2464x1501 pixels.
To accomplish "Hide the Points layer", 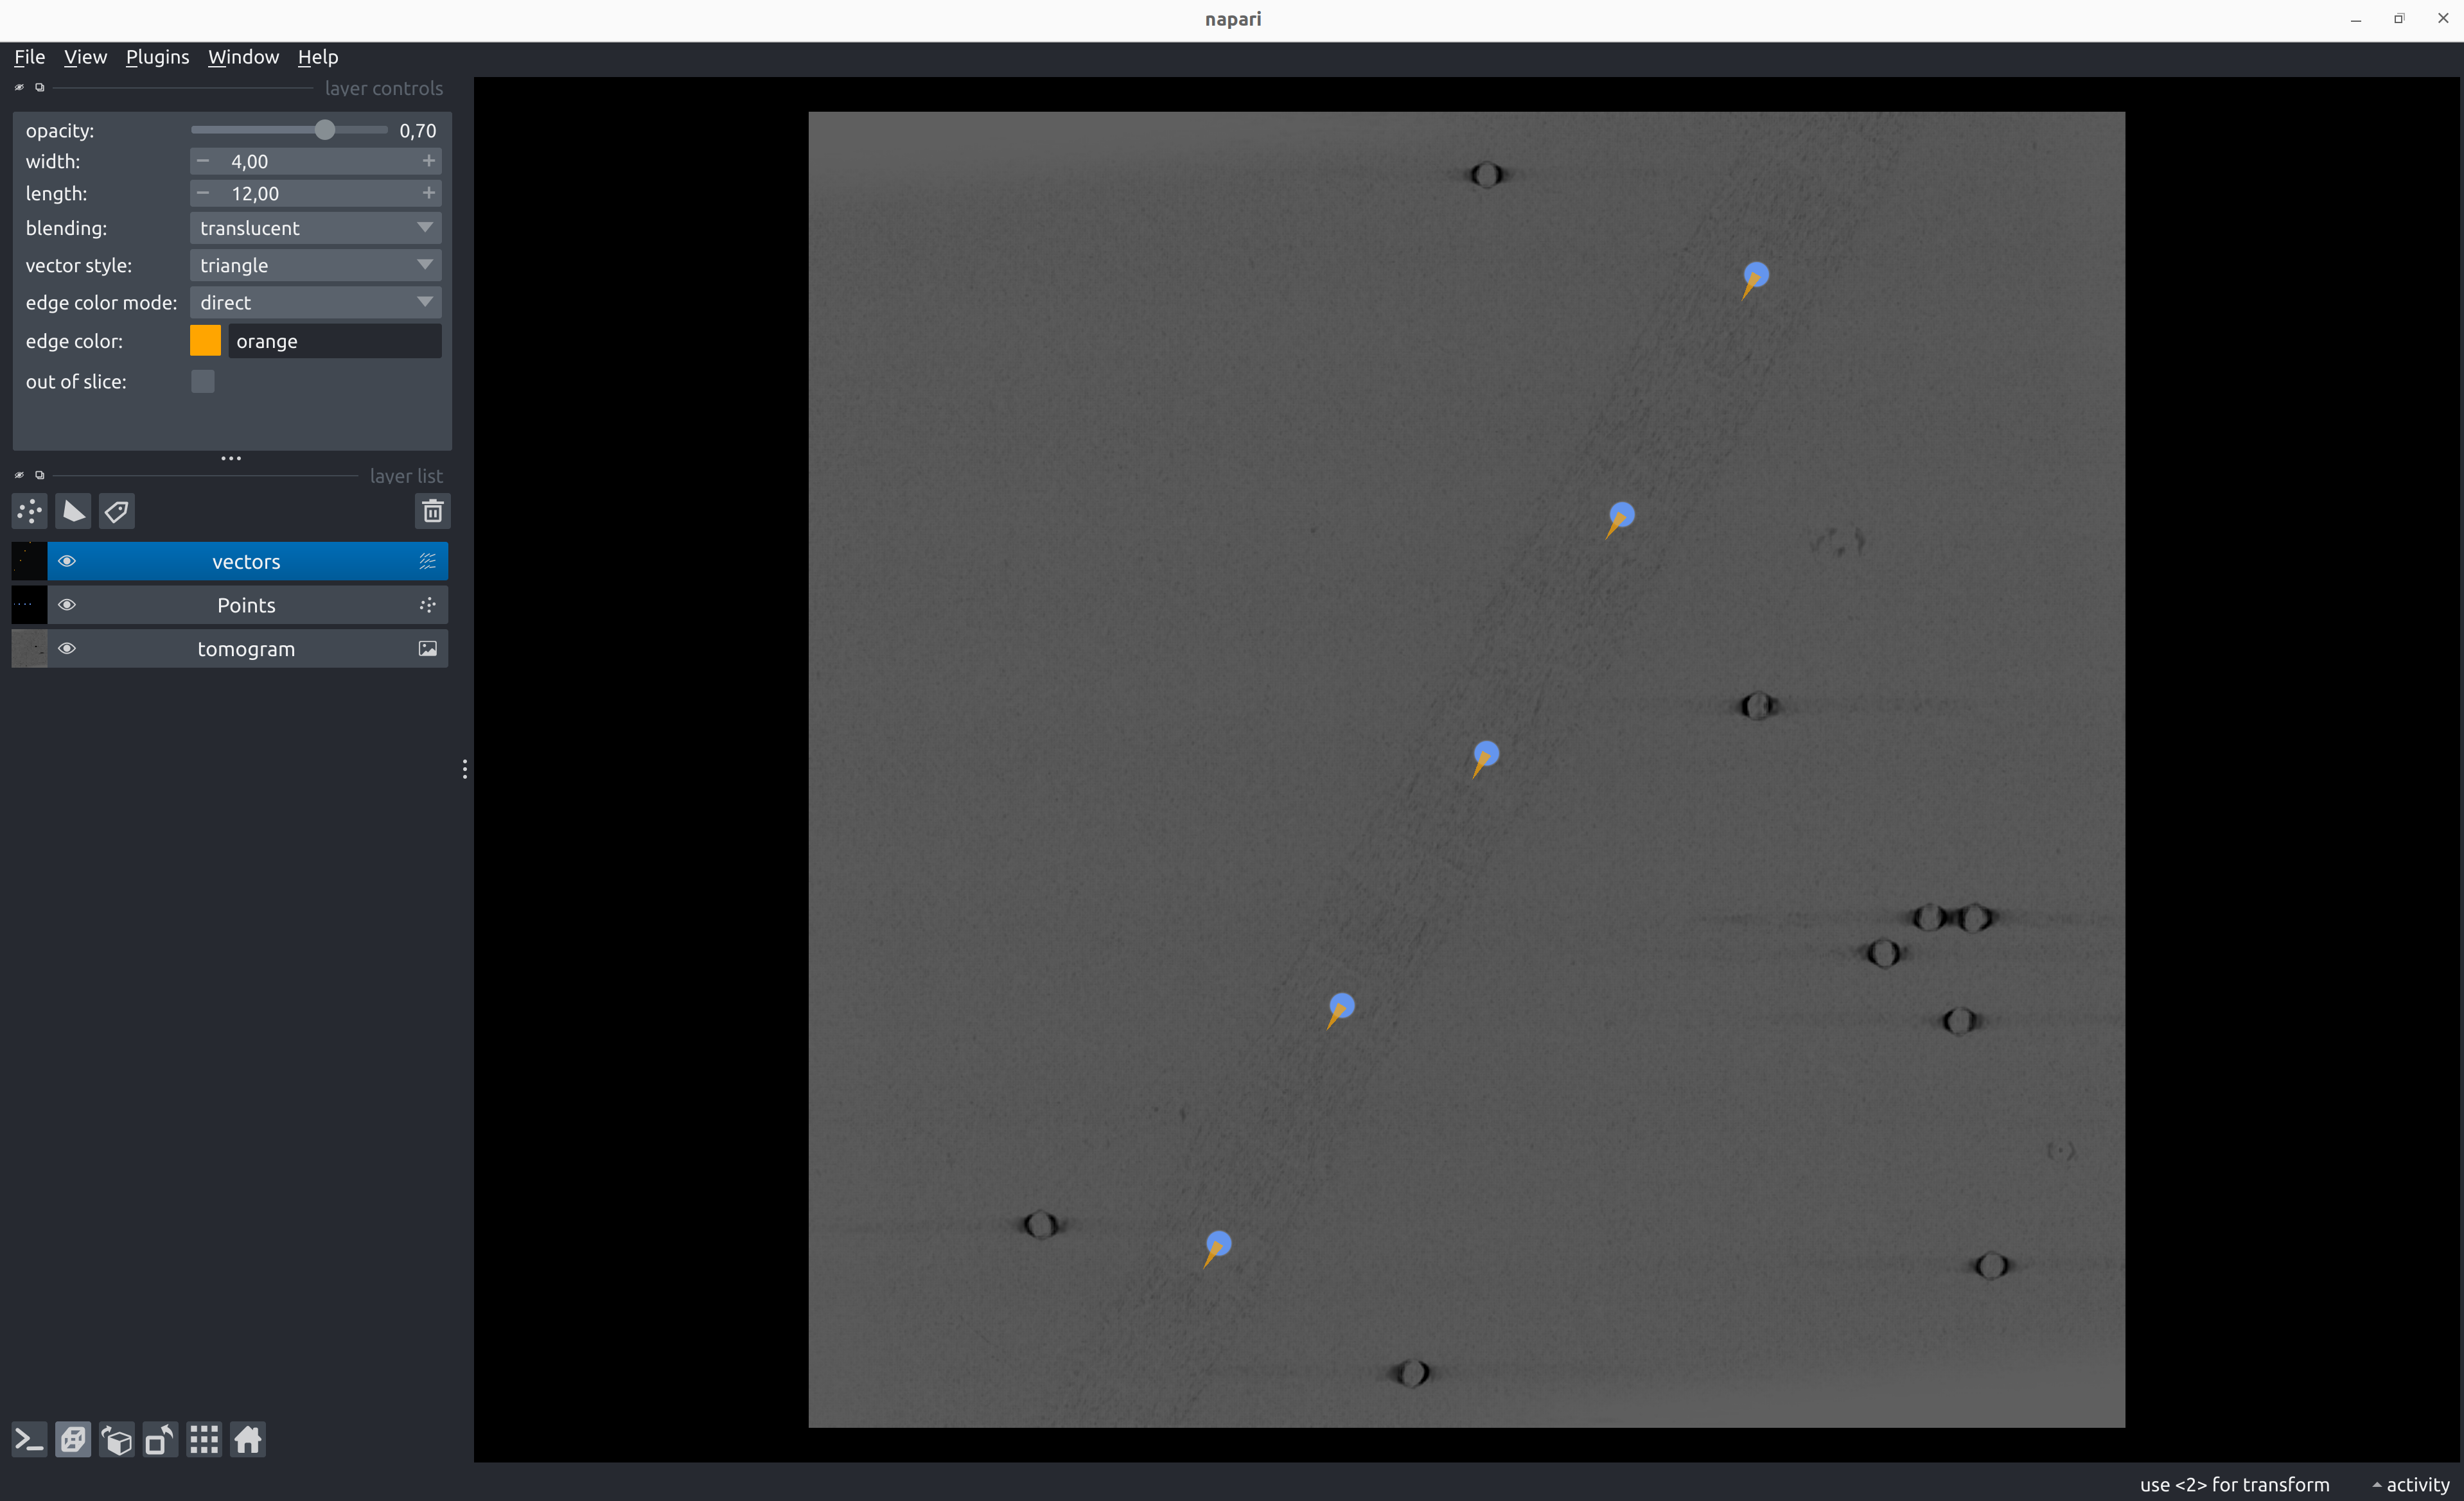I will pos(67,605).
